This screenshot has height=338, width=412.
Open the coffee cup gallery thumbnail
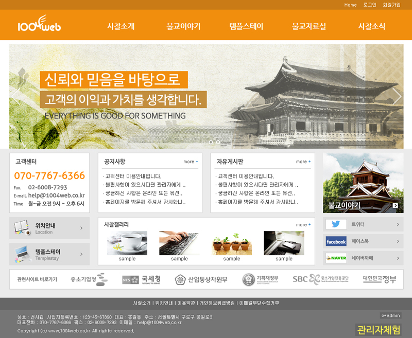[x=127, y=243]
